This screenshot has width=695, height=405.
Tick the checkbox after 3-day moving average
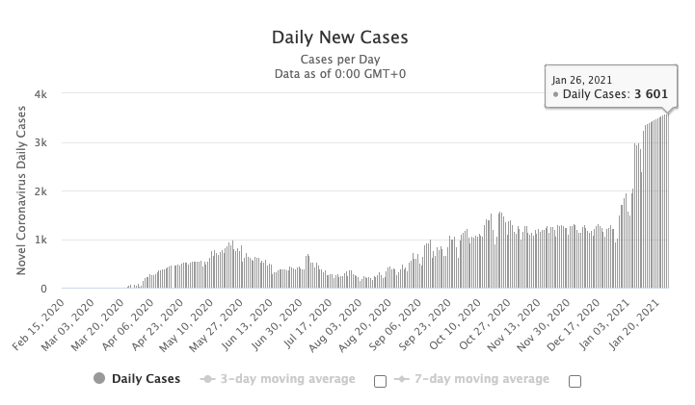click(x=380, y=380)
